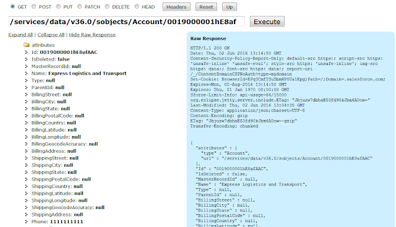Open the Headers button
The width and height of the screenshot is (396, 227).
[176, 7]
